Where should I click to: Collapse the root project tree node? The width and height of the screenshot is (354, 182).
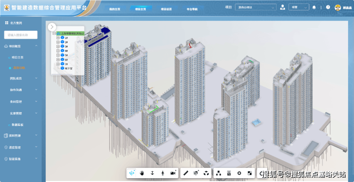pyautogui.click(x=54, y=33)
